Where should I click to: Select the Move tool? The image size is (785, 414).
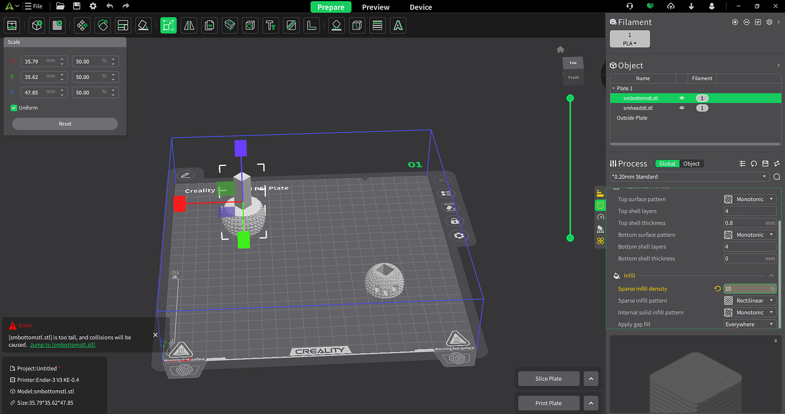82,25
